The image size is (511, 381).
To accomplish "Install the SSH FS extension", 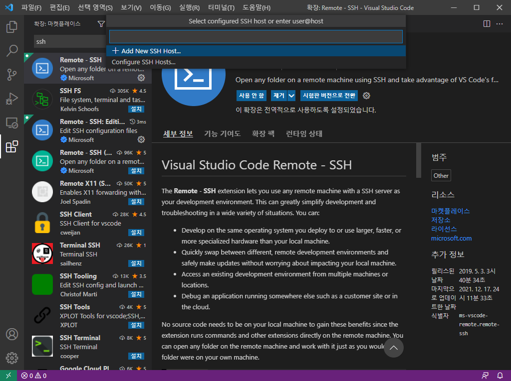I will (136, 109).
